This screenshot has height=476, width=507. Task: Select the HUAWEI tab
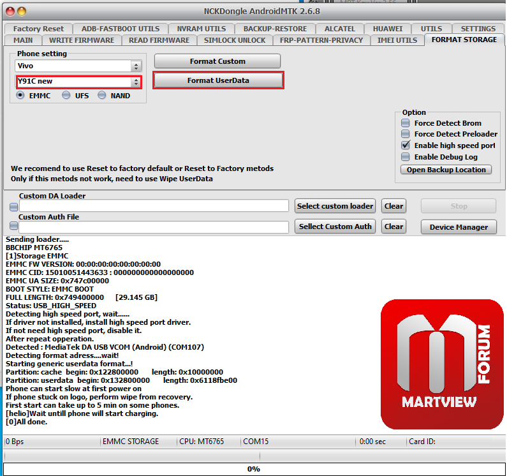pos(387,29)
